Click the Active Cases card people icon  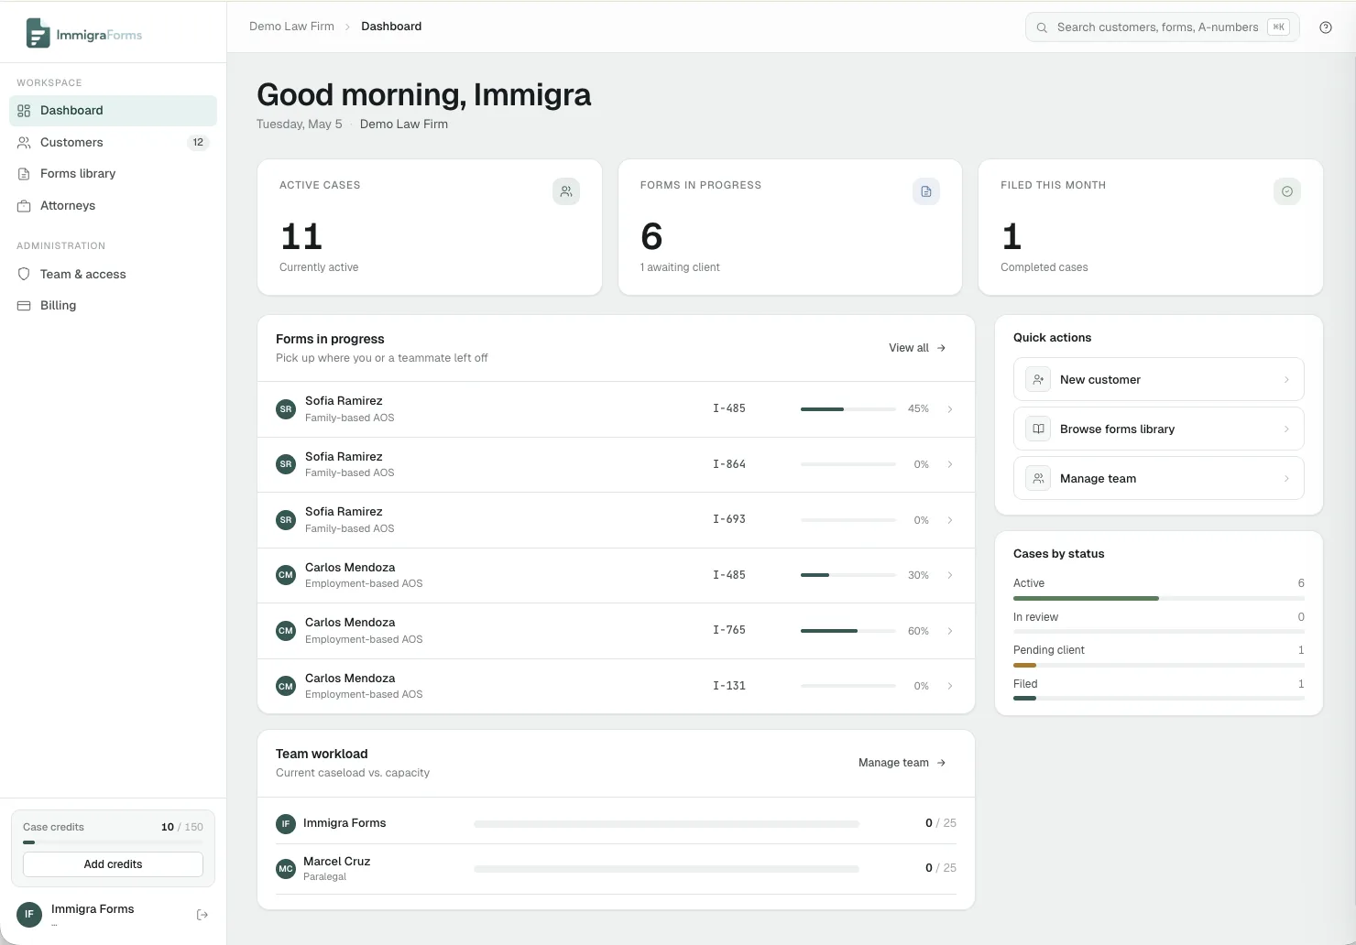(566, 191)
